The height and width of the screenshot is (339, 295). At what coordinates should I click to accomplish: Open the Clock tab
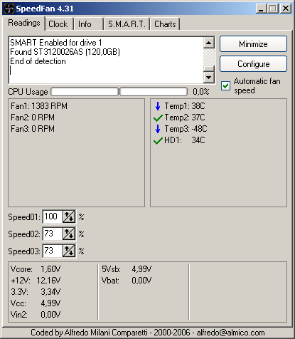58,24
